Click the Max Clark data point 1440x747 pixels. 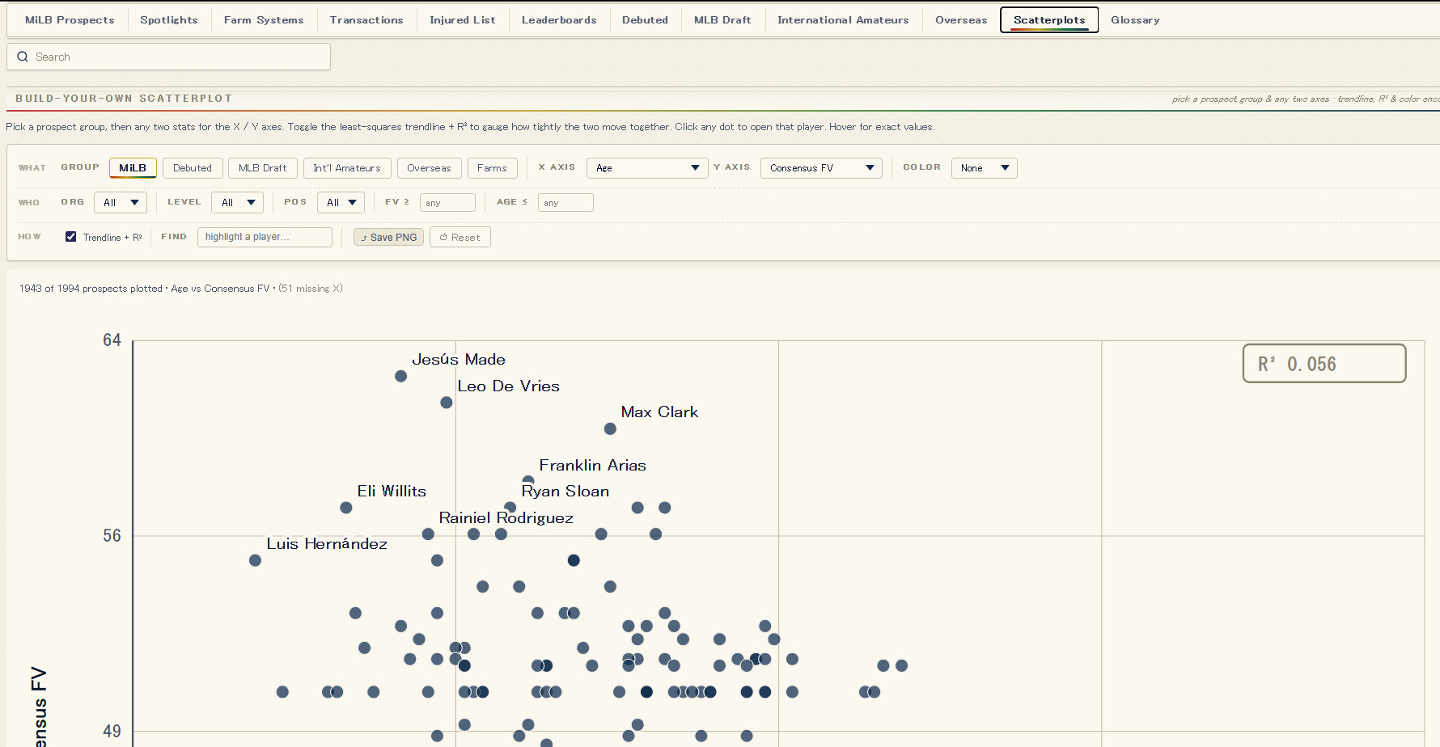pos(610,428)
